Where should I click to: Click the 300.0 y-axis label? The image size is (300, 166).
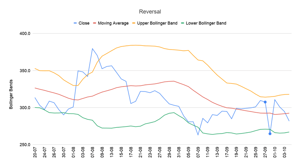click(x=25, y=108)
